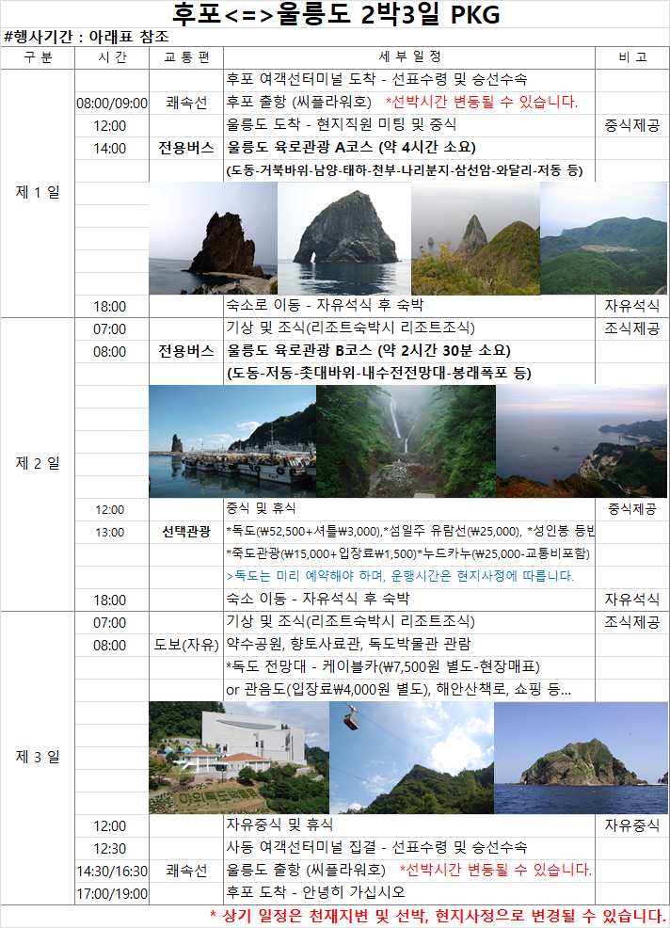Click '약수공원, 향토사료관, 독도박물관 관람'
Viewport: 670px width, 928px height.
pyautogui.click(x=348, y=644)
